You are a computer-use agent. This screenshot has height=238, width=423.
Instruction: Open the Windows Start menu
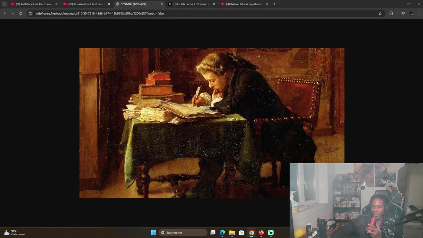coord(153,233)
